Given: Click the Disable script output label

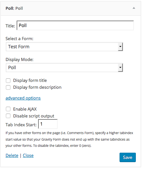Looking at the screenshot, I should point(34,116).
